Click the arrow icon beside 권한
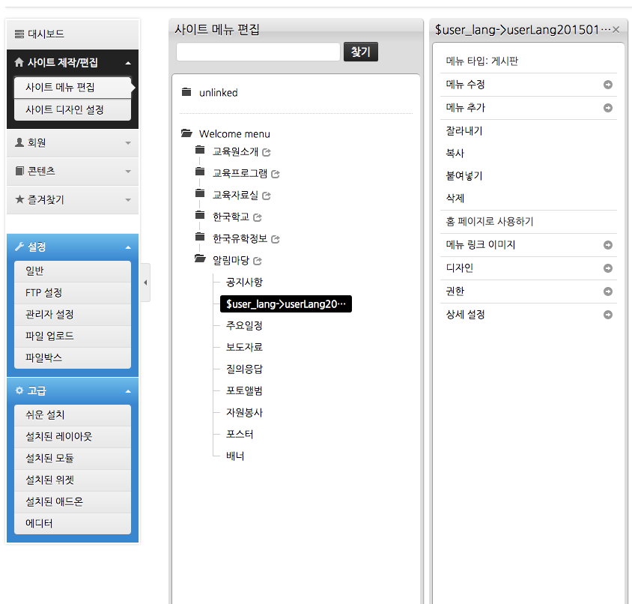The image size is (632, 604). click(608, 292)
